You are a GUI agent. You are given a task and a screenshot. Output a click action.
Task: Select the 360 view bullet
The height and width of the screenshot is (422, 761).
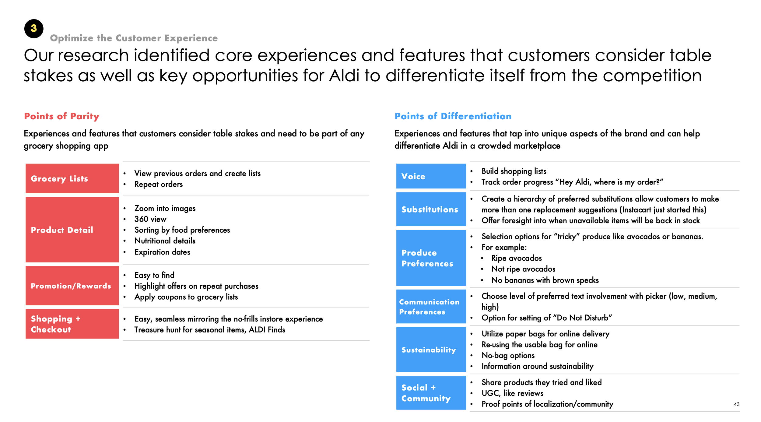point(150,219)
